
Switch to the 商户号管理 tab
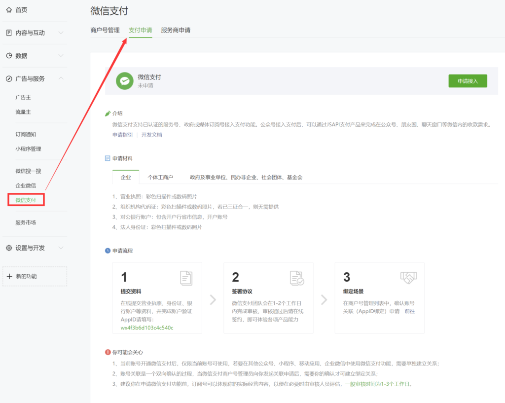105,30
